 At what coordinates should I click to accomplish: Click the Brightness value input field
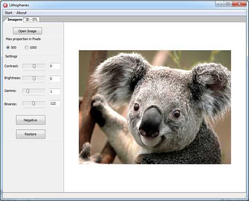click(x=55, y=79)
